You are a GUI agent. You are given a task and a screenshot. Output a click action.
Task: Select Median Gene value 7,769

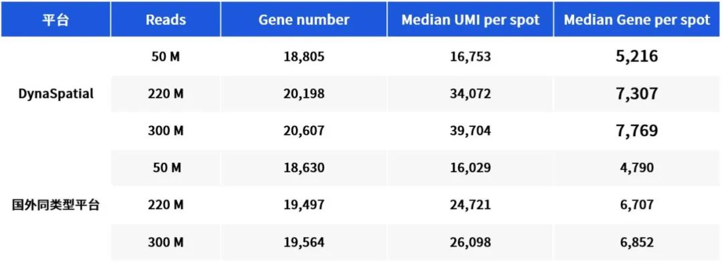(x=637, y=131)
